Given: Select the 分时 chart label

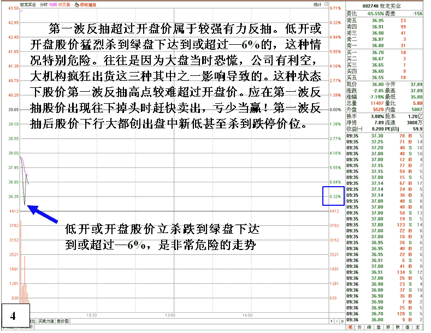Looking at the screenshot, I should click(x=43, y=4).
